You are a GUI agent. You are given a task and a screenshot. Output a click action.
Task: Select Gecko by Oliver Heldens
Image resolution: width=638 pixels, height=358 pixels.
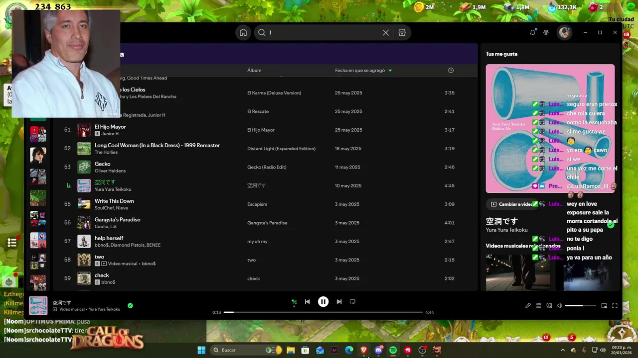(264, 167)
